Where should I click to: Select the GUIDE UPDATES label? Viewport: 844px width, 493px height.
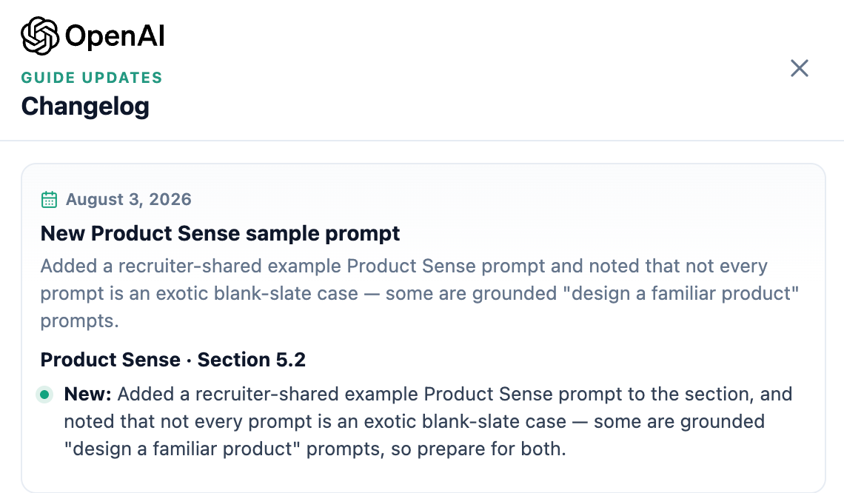click(x=92, y=78)
